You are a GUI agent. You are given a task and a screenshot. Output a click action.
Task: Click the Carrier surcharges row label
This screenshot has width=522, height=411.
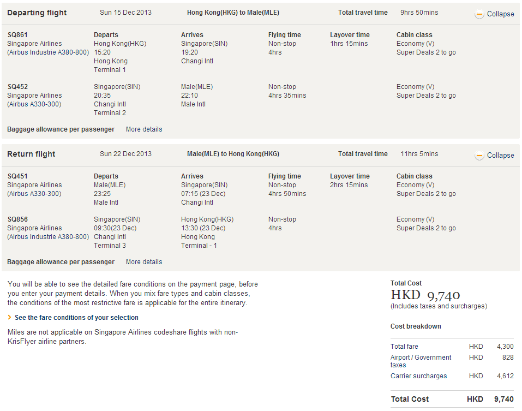pos(418,376)
